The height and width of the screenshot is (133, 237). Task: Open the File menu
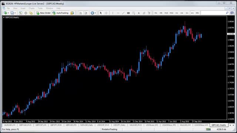pyautogui.click(x=8, y=8)
